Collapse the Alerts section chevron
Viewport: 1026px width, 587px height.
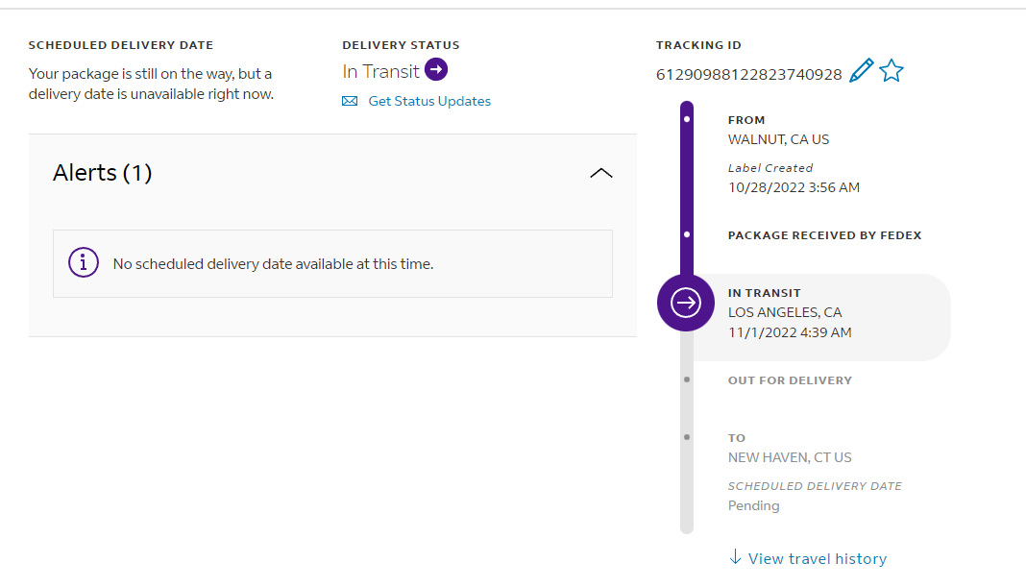(x=600, y=173)
